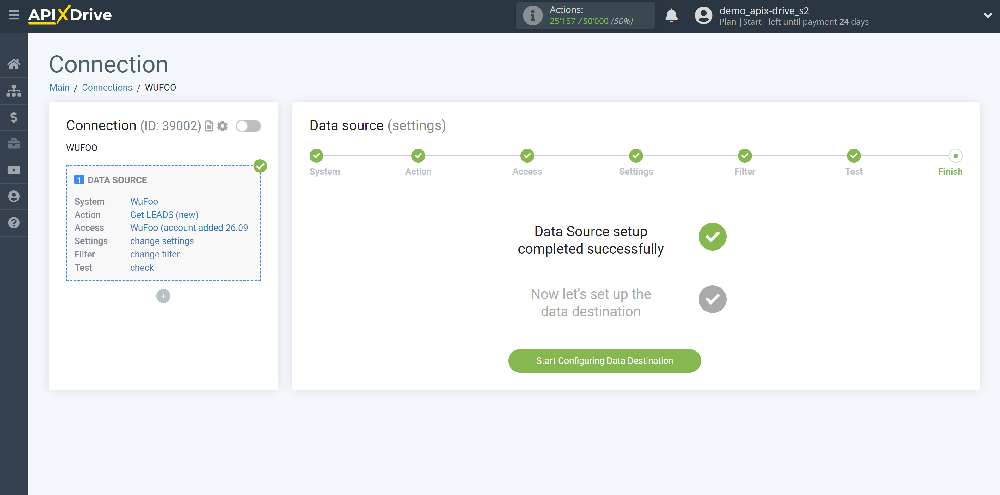Toggle the Connection enable/disable switch
Screen dimensions: 1000x495
(x=249, y=126)
